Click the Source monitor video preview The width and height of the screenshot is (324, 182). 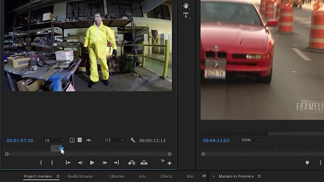click(x=88, y=45)
